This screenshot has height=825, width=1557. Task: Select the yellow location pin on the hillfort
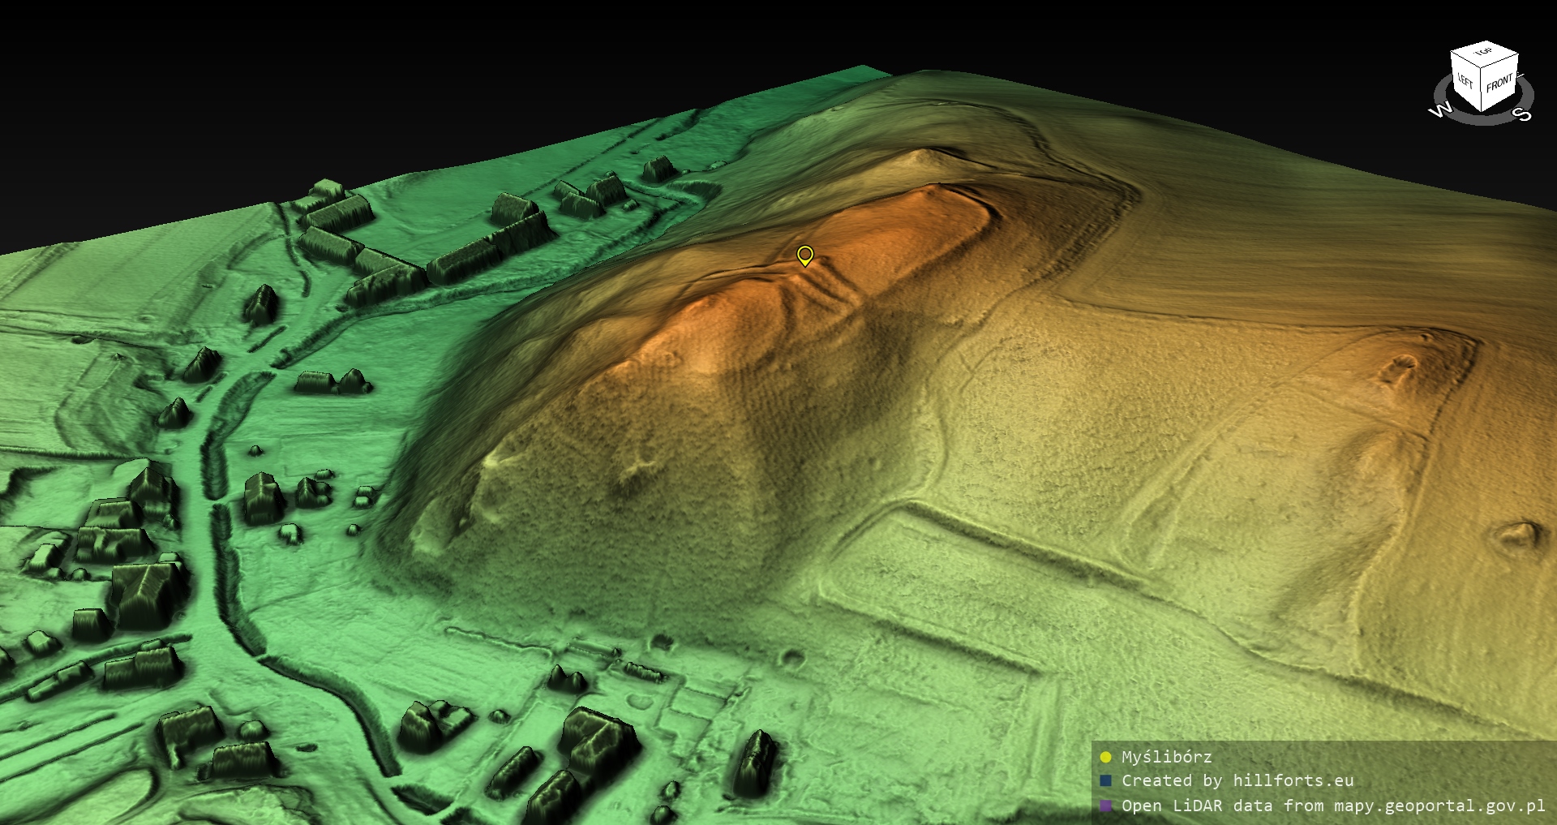tap(804, 255)
